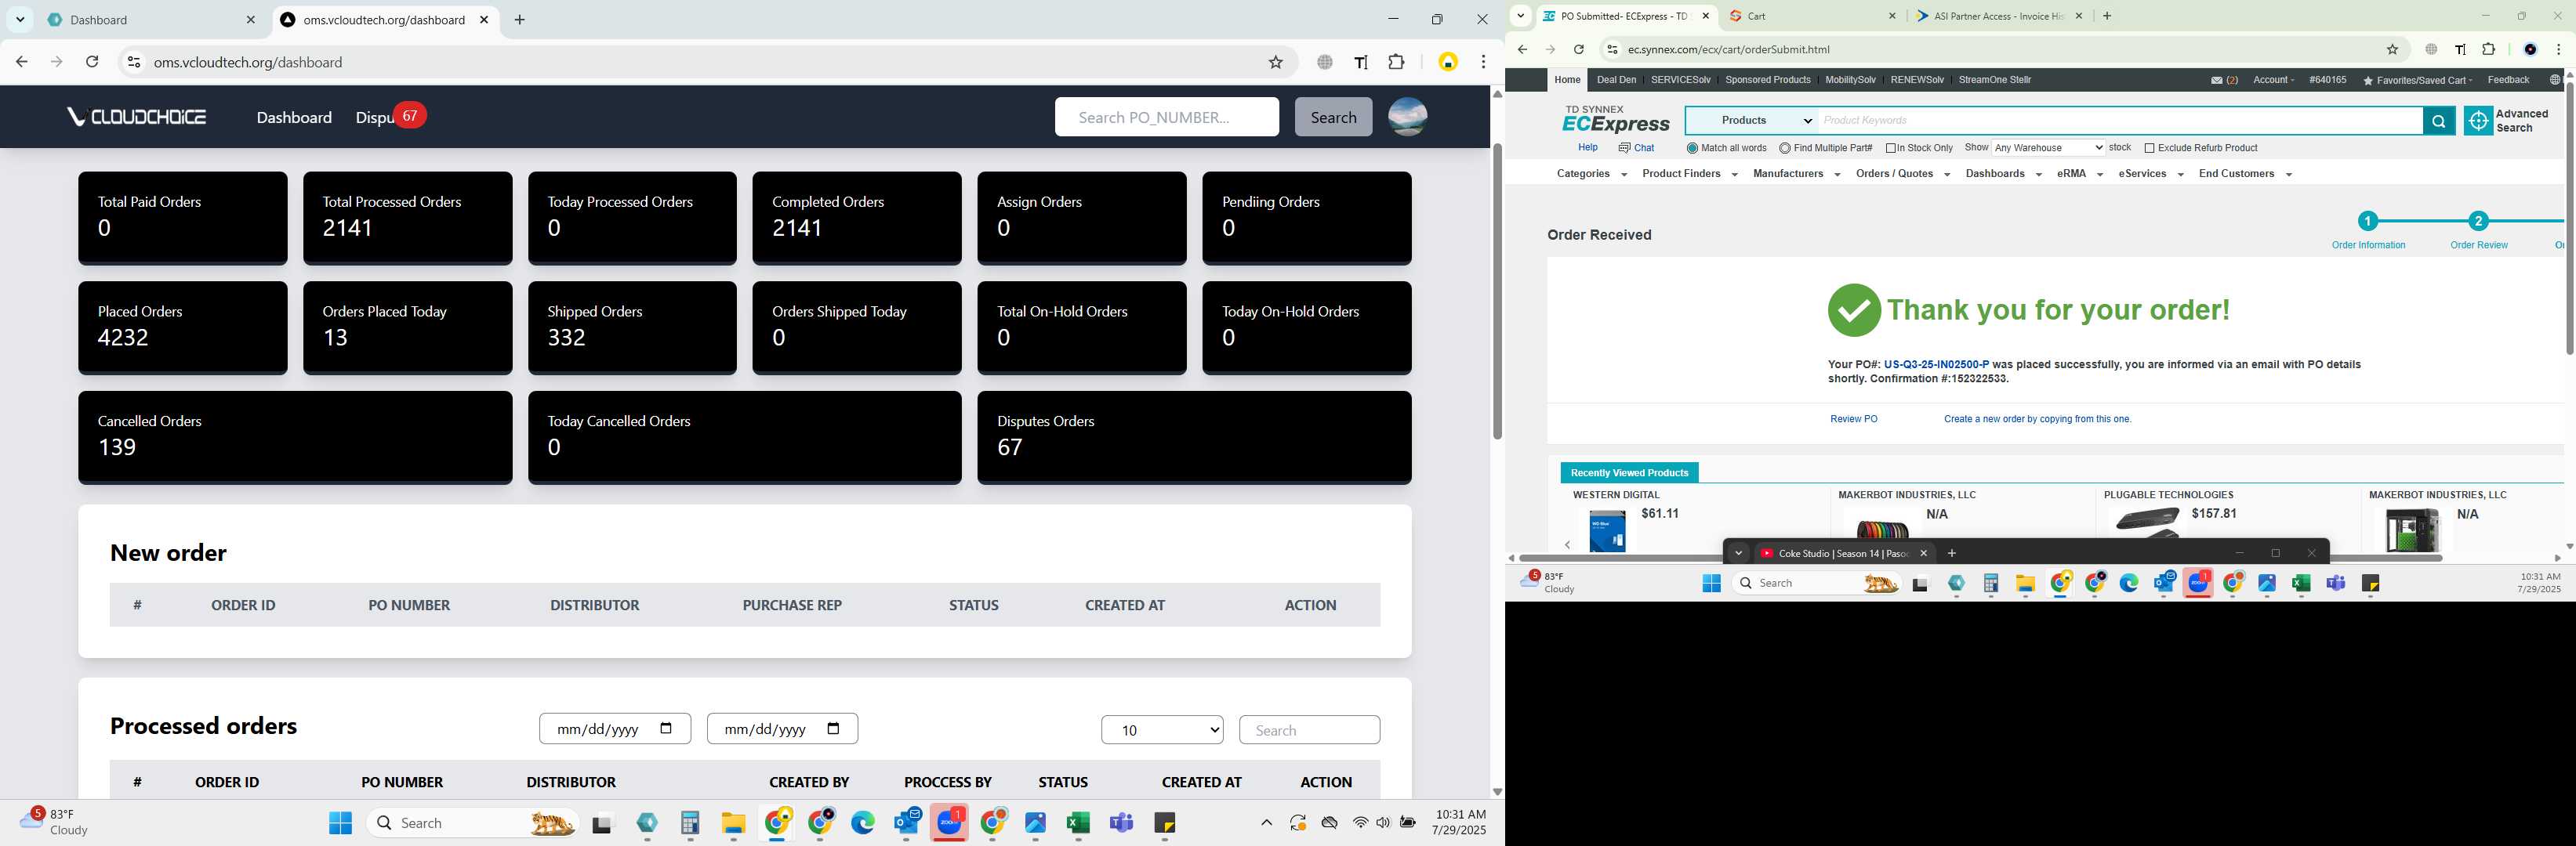Open the SERVICESolv menu item
The height and width of the screenshot is (846, 2576).
(x=1680, y=80)
